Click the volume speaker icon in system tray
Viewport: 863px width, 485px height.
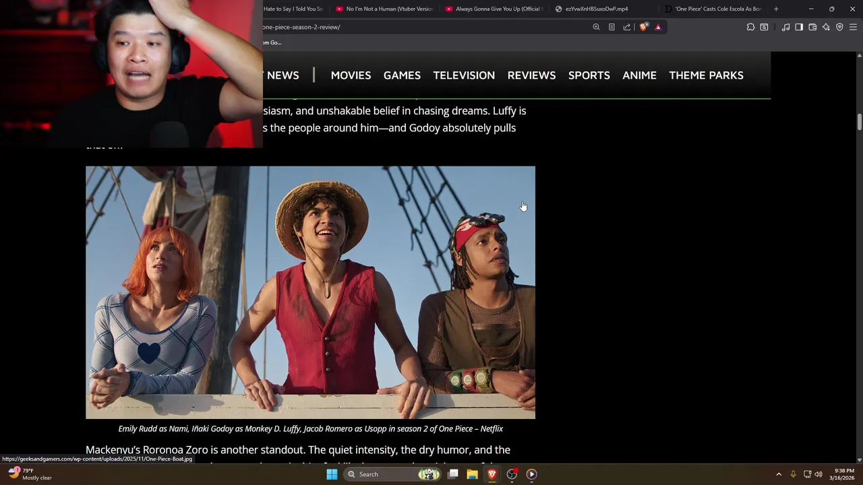819,474
